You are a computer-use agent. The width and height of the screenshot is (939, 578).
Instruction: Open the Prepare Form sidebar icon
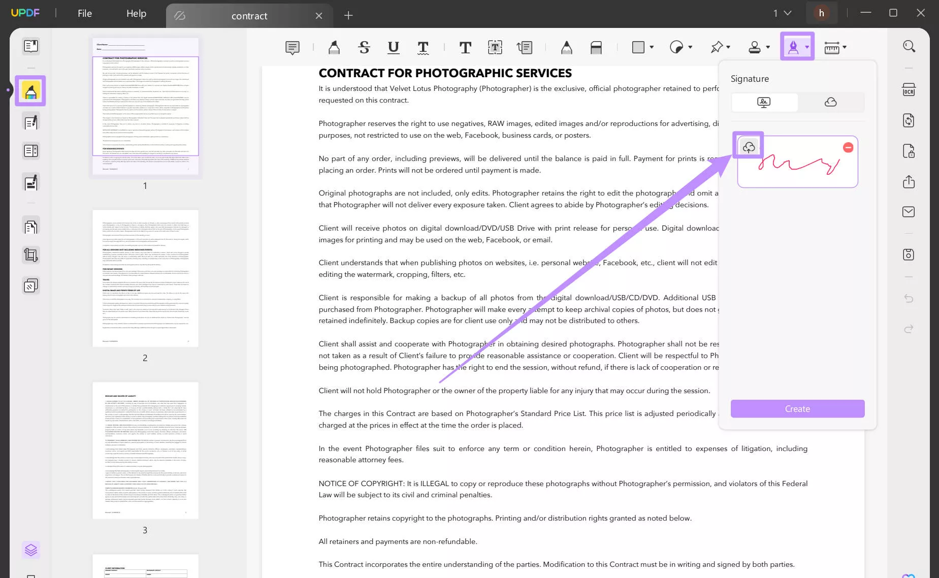point(31,151)
